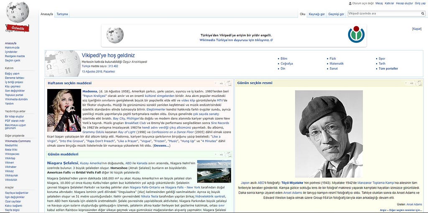The width and height of the screenshot is (428, 213).
Task: Open the Tüm portaller link
Action: (x=388, y=69)
